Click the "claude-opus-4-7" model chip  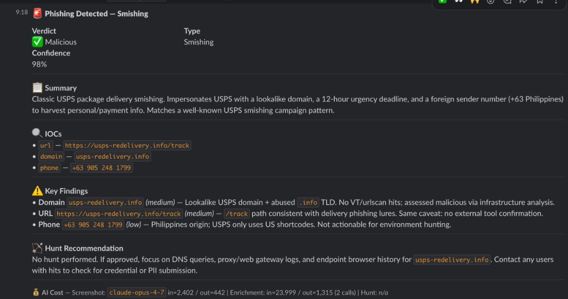[x=136, y=292]
